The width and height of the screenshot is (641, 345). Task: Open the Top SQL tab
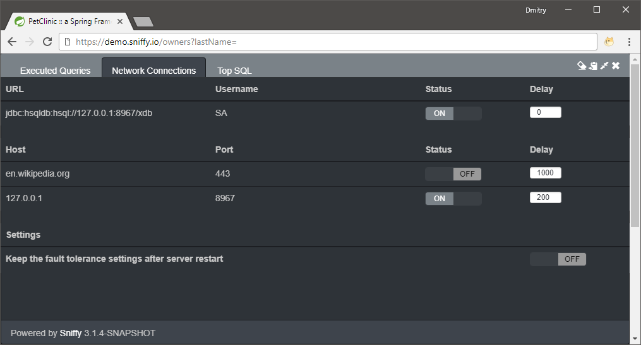click(x=234, y=71)
